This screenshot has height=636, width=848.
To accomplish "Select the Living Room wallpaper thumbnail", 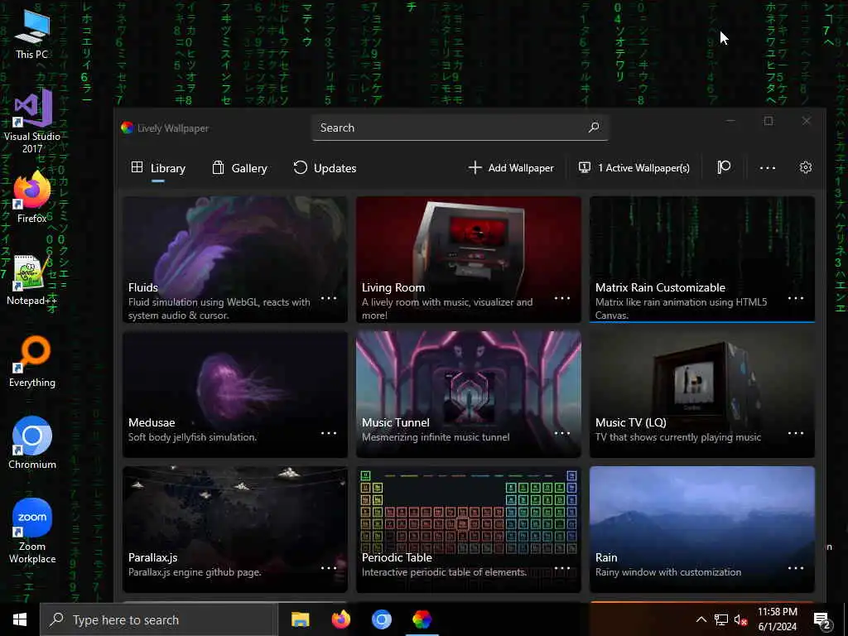I will 469,259.
